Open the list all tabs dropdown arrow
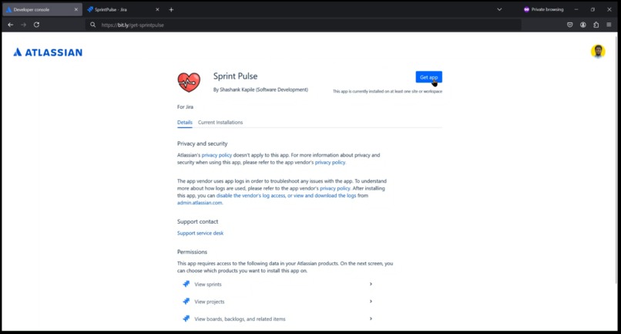Viewport: 621px width, 334px height. click(x=499, y=9)
